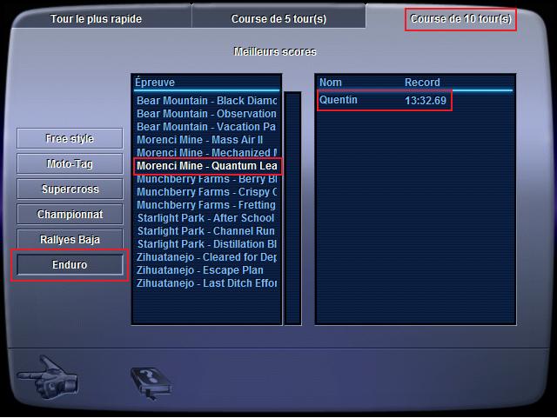The height and width of the screenshot is (418, 557).
Task: Select the Enduro category button
Action: tap(70, 265)
